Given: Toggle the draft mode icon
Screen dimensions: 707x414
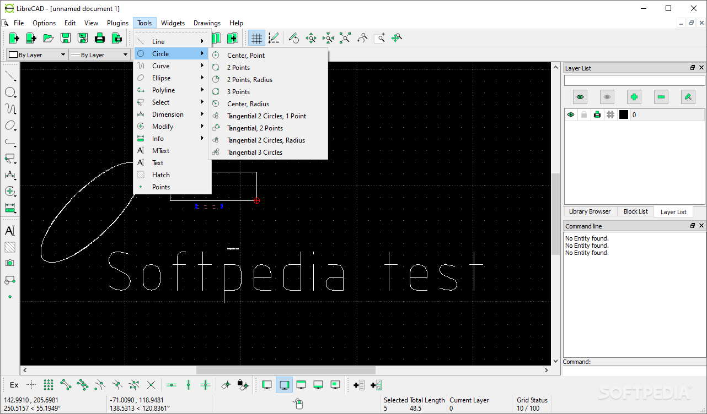Looking at the screenshot, I should coord(274,38).
